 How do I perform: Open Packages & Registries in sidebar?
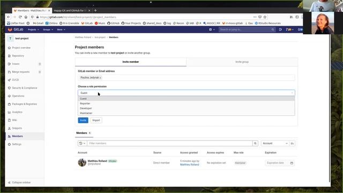coord(24,104)
